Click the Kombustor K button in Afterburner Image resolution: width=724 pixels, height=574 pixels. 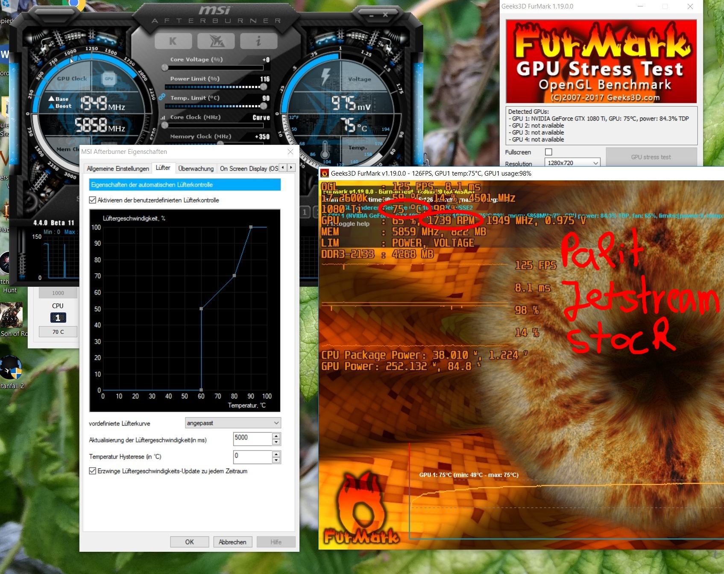[173, 41]
